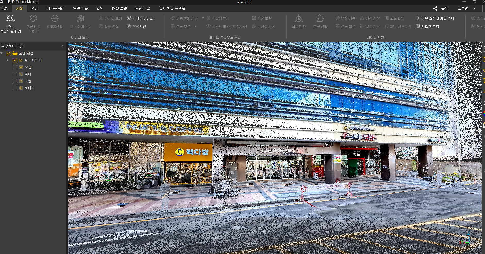Click the 점군 보완 tool
The width and height of the screenshot is (485, 254).
click(262, 18)
